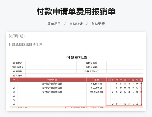Select the 付款说明 label cell
This screenshot has width=152, height=117.
[x=18, y=75]
